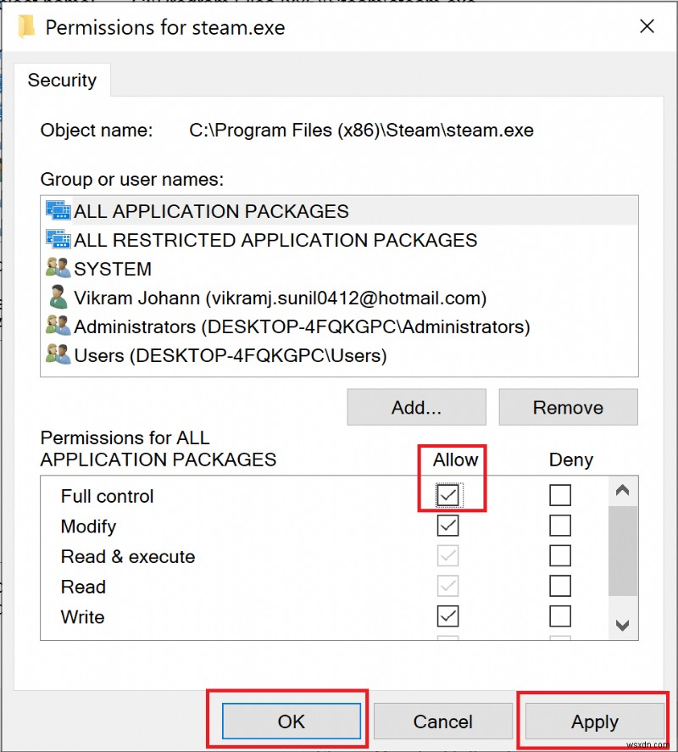The height and width of the screenshot is (752, 678).
Task: Toggle the Full control Allow checkbox
Action: click(x=447, y=495)
